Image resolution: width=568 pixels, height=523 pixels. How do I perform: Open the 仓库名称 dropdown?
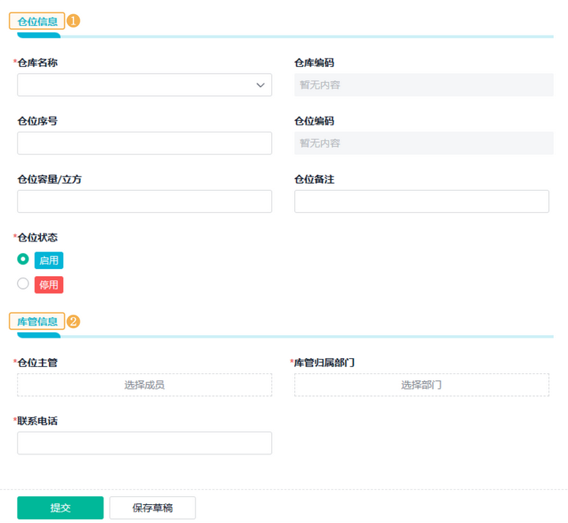(x=134, y=85)
